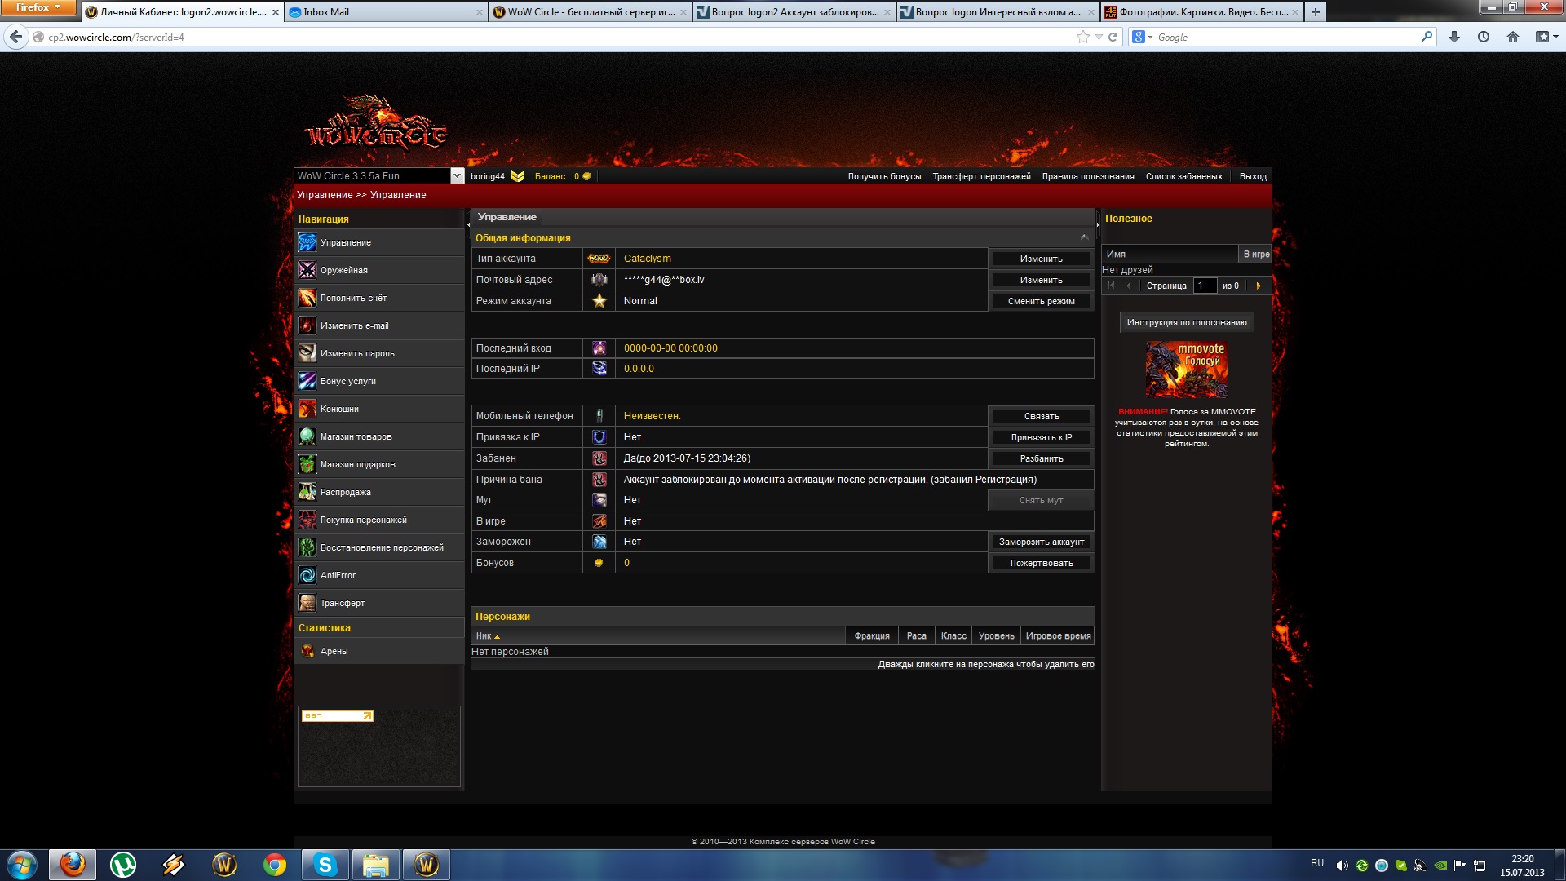Click the mmovote Голосуй banner
1566x881 pixels.
click(x=1187, y=369)
